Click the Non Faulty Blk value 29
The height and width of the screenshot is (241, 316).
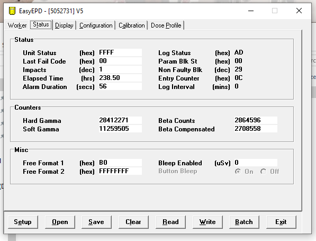click(x=238, y=69)
